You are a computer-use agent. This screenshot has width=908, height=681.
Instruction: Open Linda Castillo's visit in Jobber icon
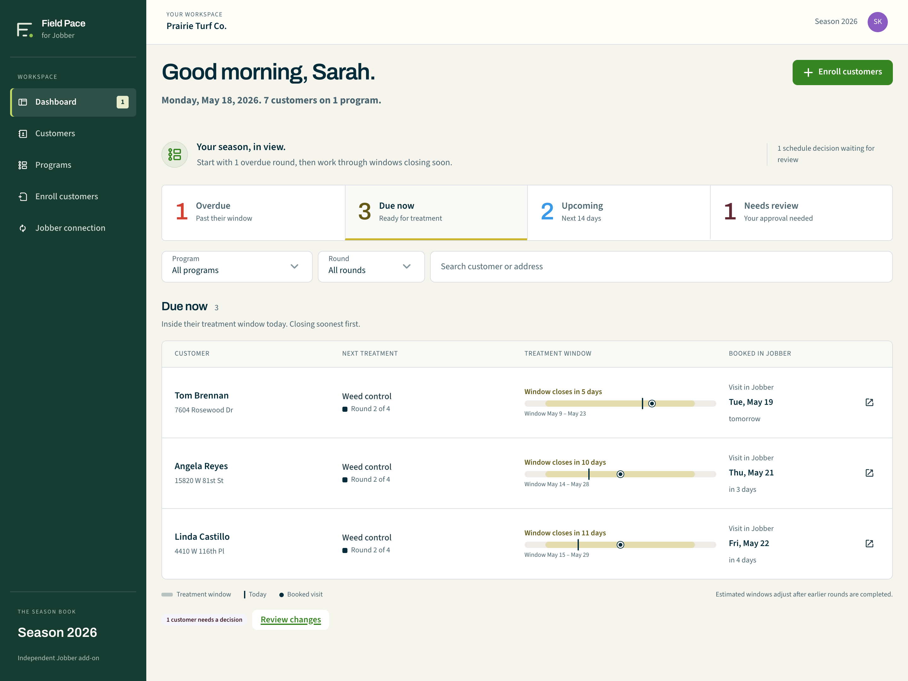(869, 544)
